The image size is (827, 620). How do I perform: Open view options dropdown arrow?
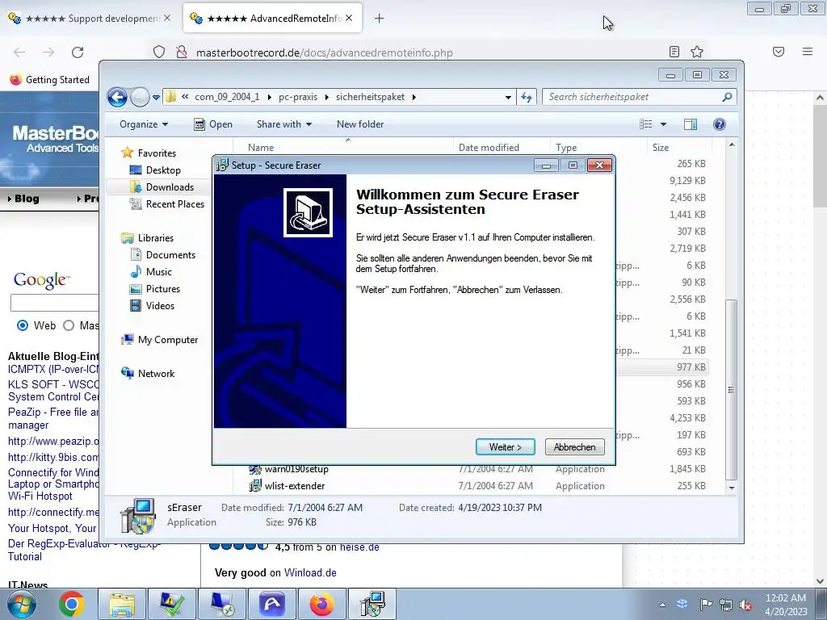click(x=664, y=124)
